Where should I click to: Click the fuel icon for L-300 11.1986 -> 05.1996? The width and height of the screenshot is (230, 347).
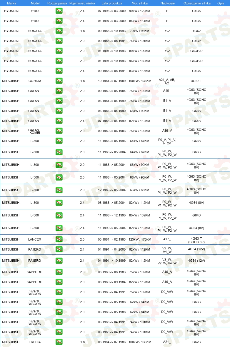point(59,141)
